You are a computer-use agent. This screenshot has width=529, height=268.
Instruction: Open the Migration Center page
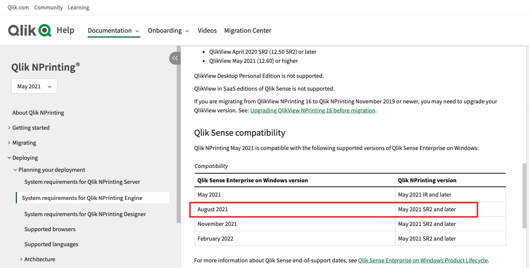[248, 31]
